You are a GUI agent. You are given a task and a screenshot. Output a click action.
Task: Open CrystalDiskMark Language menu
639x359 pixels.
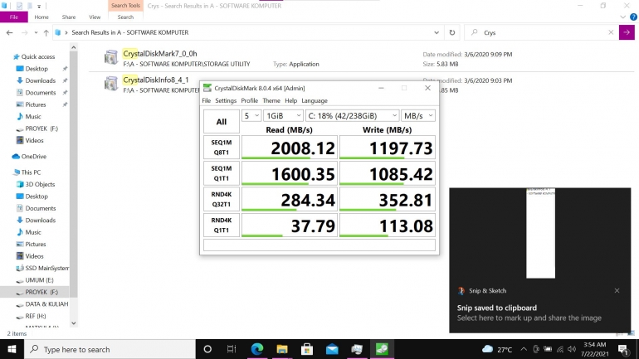tap(315, 100)
